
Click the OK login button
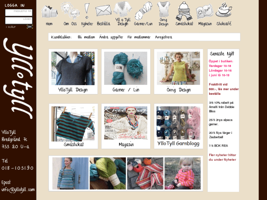tap(30, 27)
